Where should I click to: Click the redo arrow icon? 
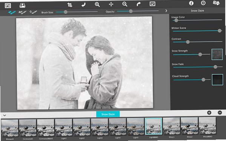click(x=138, y=4)
